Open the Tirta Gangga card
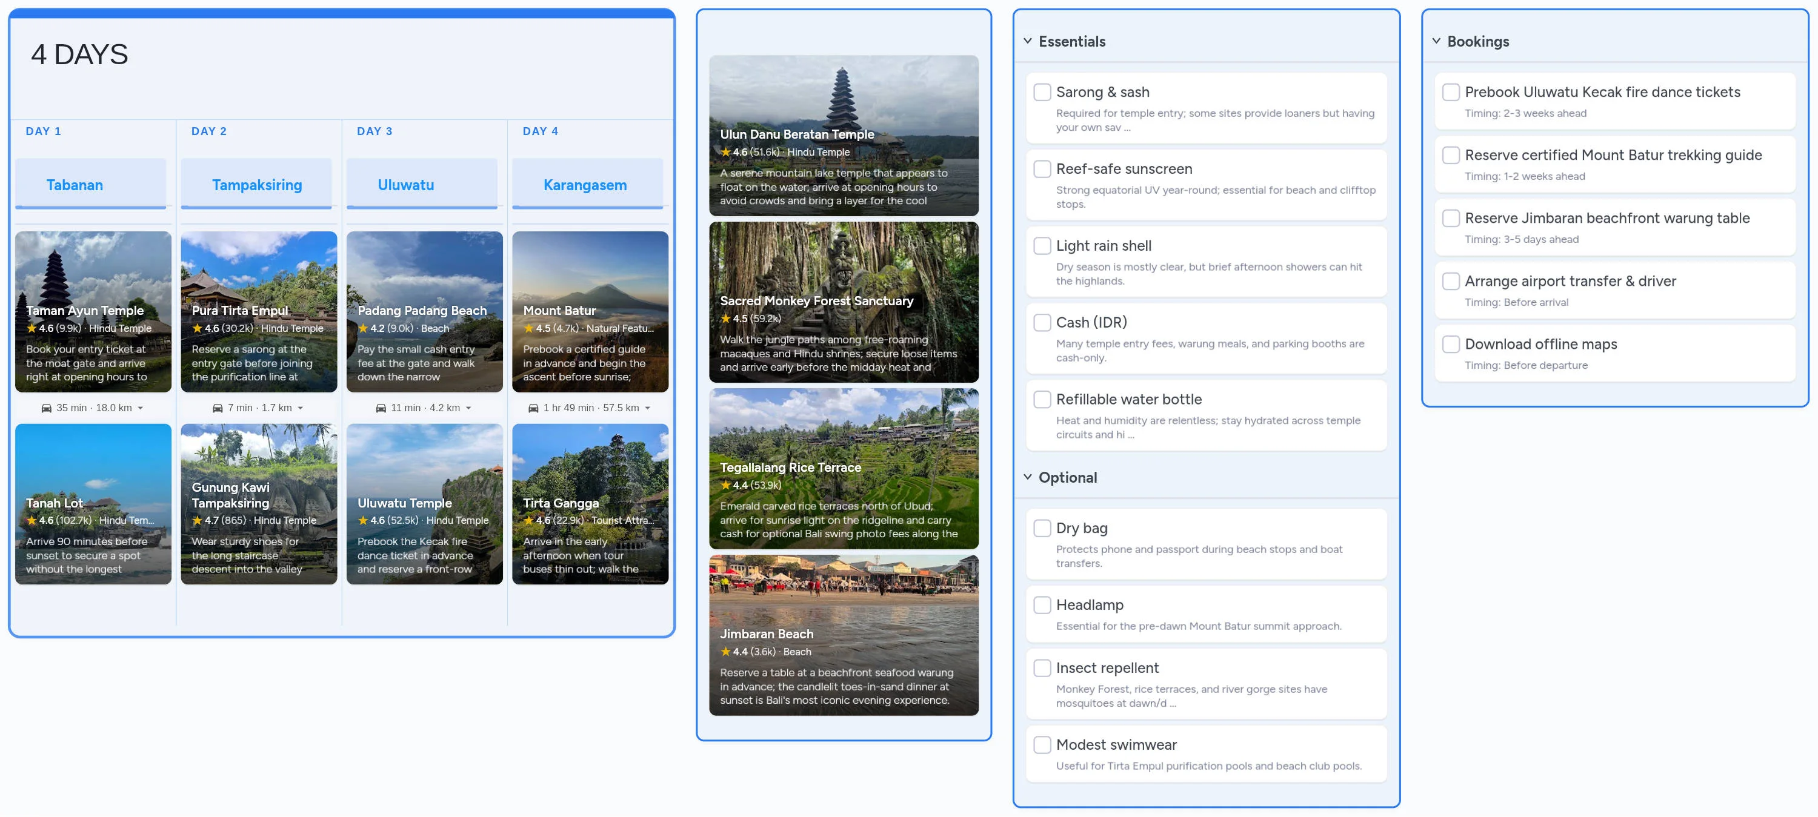1818x817 pixels. click(x=591, y=504)
